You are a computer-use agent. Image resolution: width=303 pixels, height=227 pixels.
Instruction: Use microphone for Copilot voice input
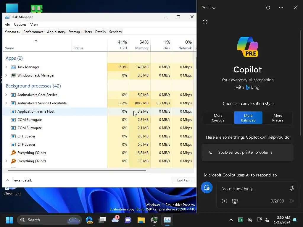tap(291, 188)
